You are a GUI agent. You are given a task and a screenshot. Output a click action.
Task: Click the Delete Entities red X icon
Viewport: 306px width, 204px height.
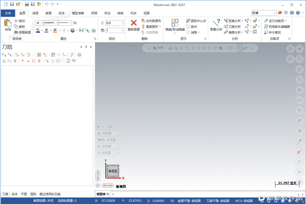pos(134,23)
